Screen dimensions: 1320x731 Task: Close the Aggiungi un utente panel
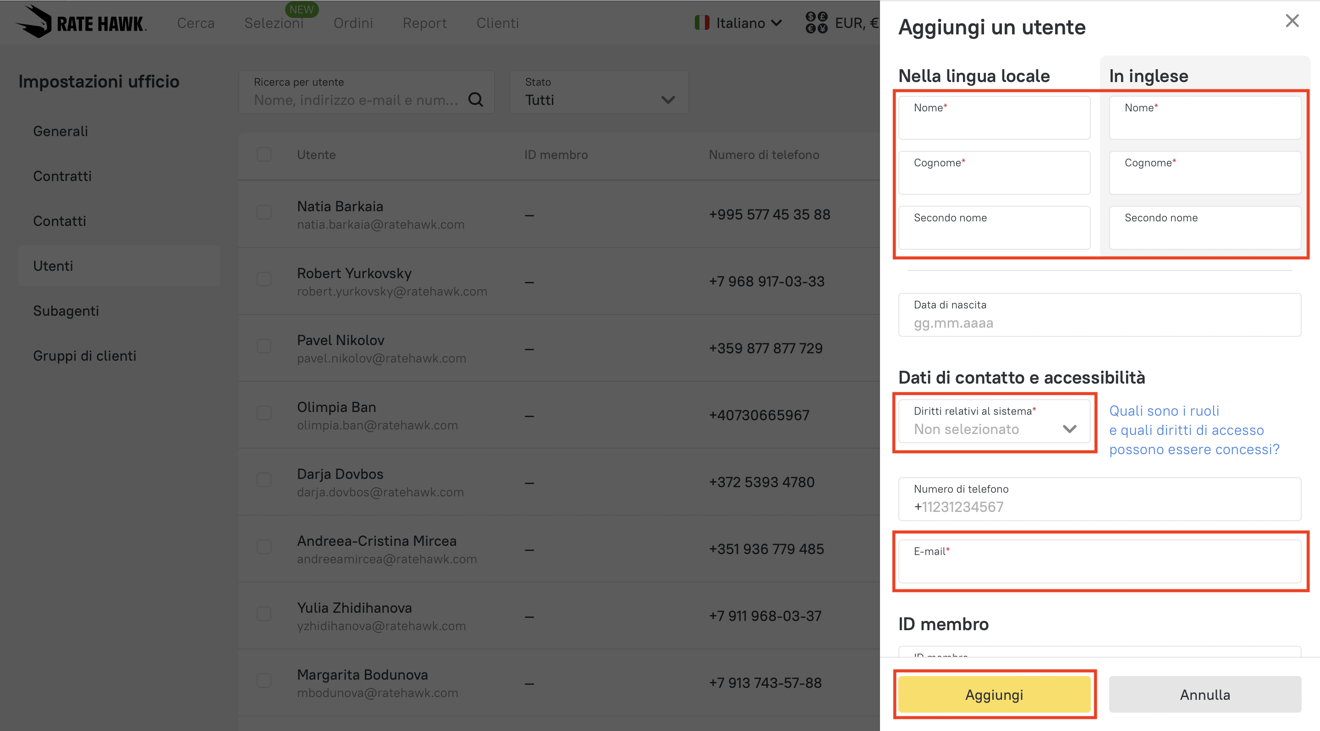point(1292,21)
